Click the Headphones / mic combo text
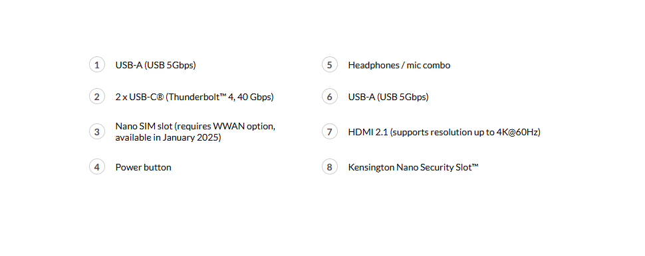645x256 pixels. (399, 65)
